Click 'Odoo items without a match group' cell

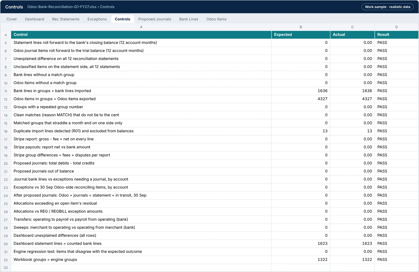(x=141, y=83)
